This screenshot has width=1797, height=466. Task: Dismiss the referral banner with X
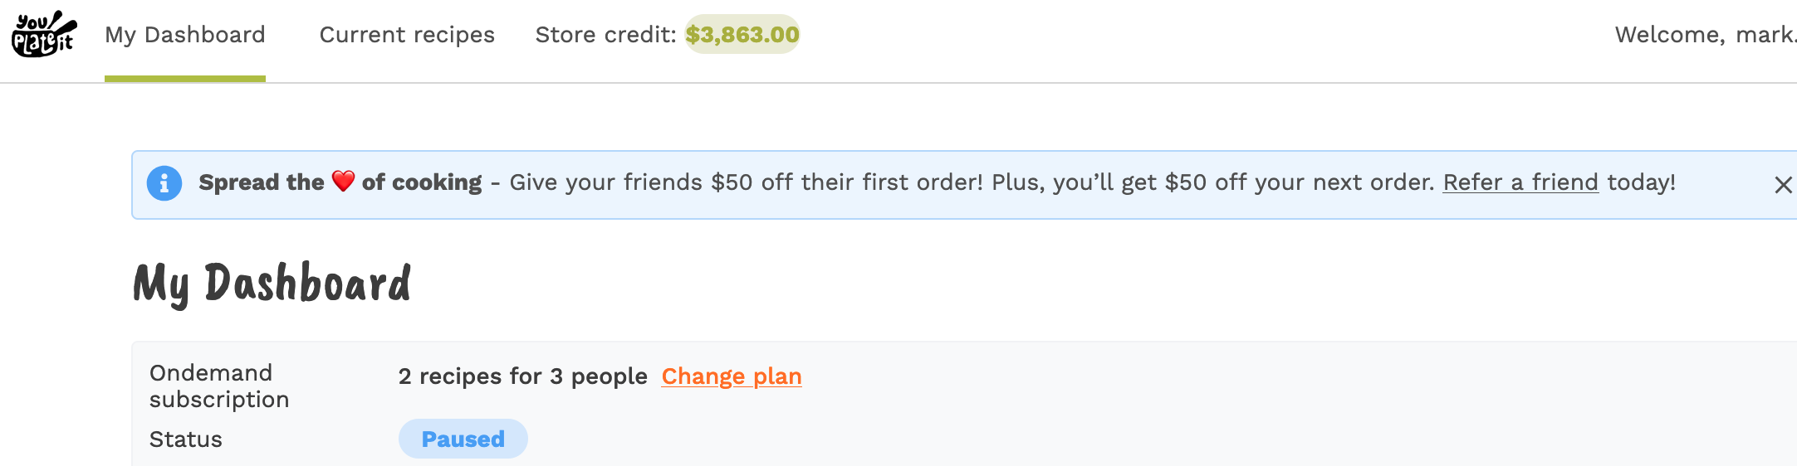[1783, 185]
